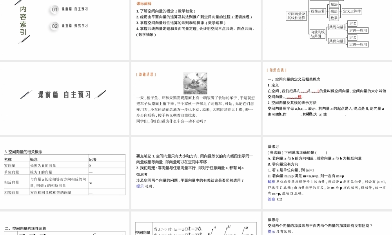Select the 空间向量及其线性运算 root node
Screen dimensions: 392x235
tap(296, 16)
